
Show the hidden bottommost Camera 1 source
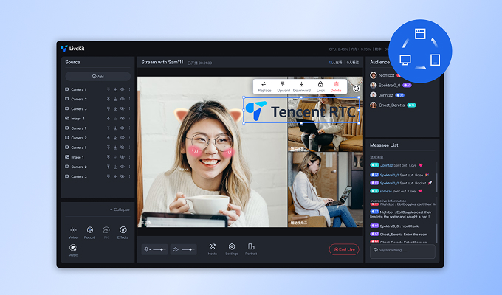(123, 147)
